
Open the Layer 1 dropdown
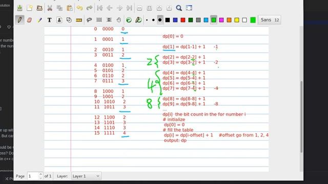86,176
